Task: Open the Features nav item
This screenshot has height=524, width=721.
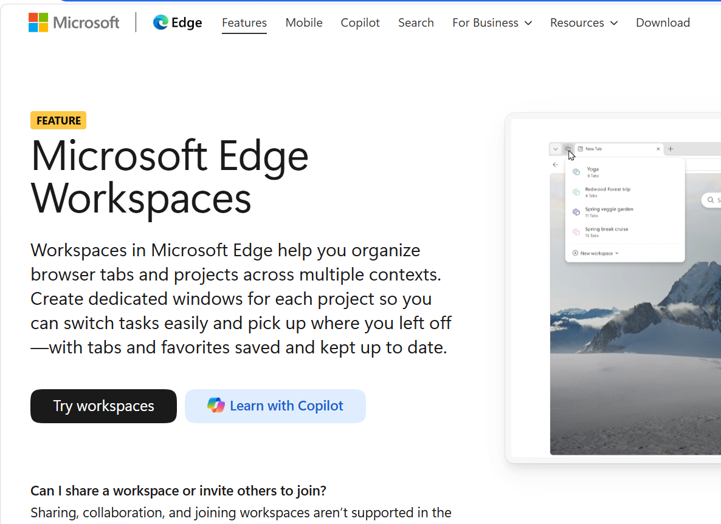Action: 244,22
